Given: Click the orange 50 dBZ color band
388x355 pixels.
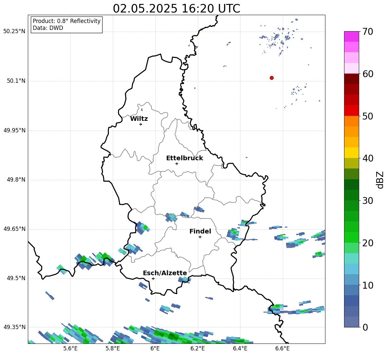Looking at the screenshot, I should [351, 121].
